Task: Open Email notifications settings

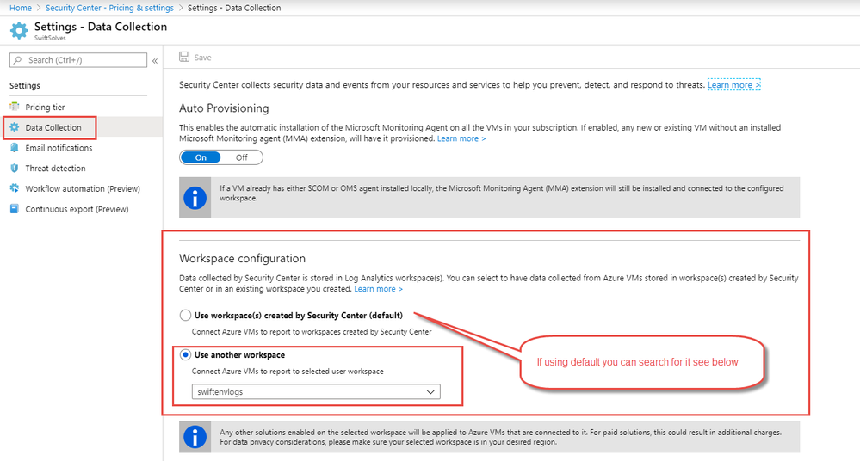Action: [59, 148]
